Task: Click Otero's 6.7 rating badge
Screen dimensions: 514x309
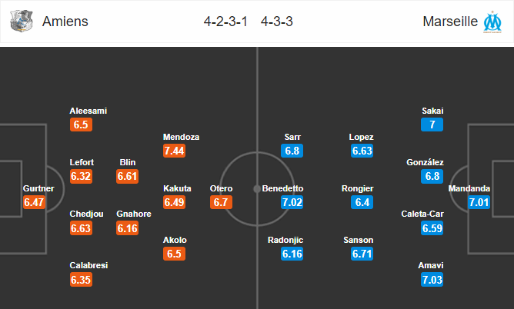Action: point(221,202)
